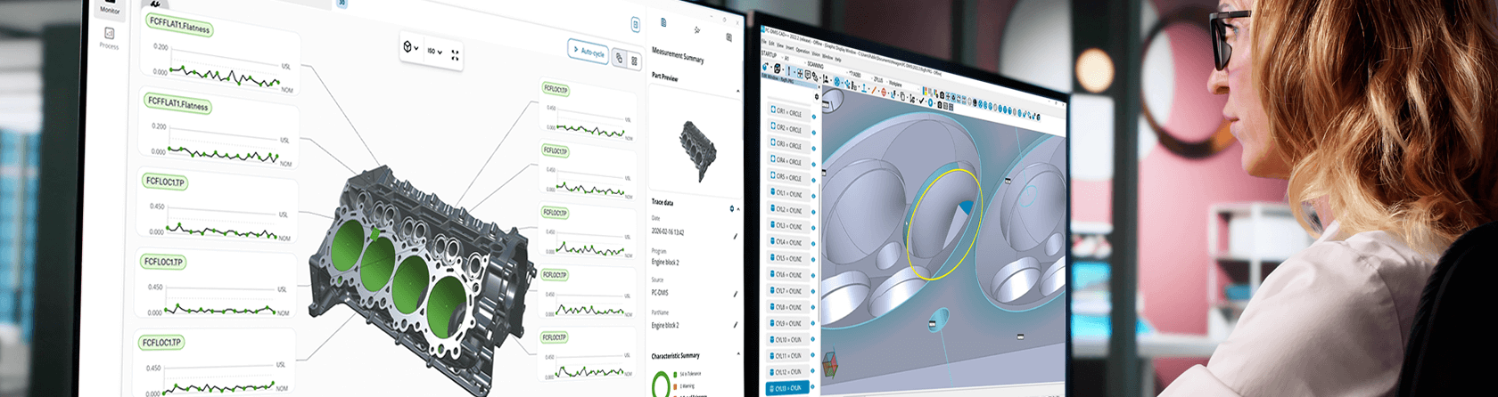The height and width of the screenshot is (397, 1498).
Task: Select CIR3 = CIRCLE in feature list
Action: (788, 145)
